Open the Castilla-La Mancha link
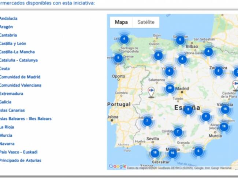238x178 pixels. click(x=17, y=52)
